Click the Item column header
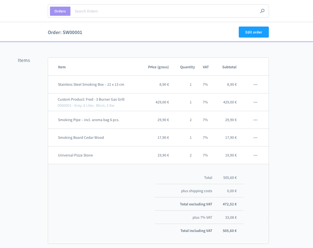Viewport: 313px width, 248px height. (x=62, y=67)
